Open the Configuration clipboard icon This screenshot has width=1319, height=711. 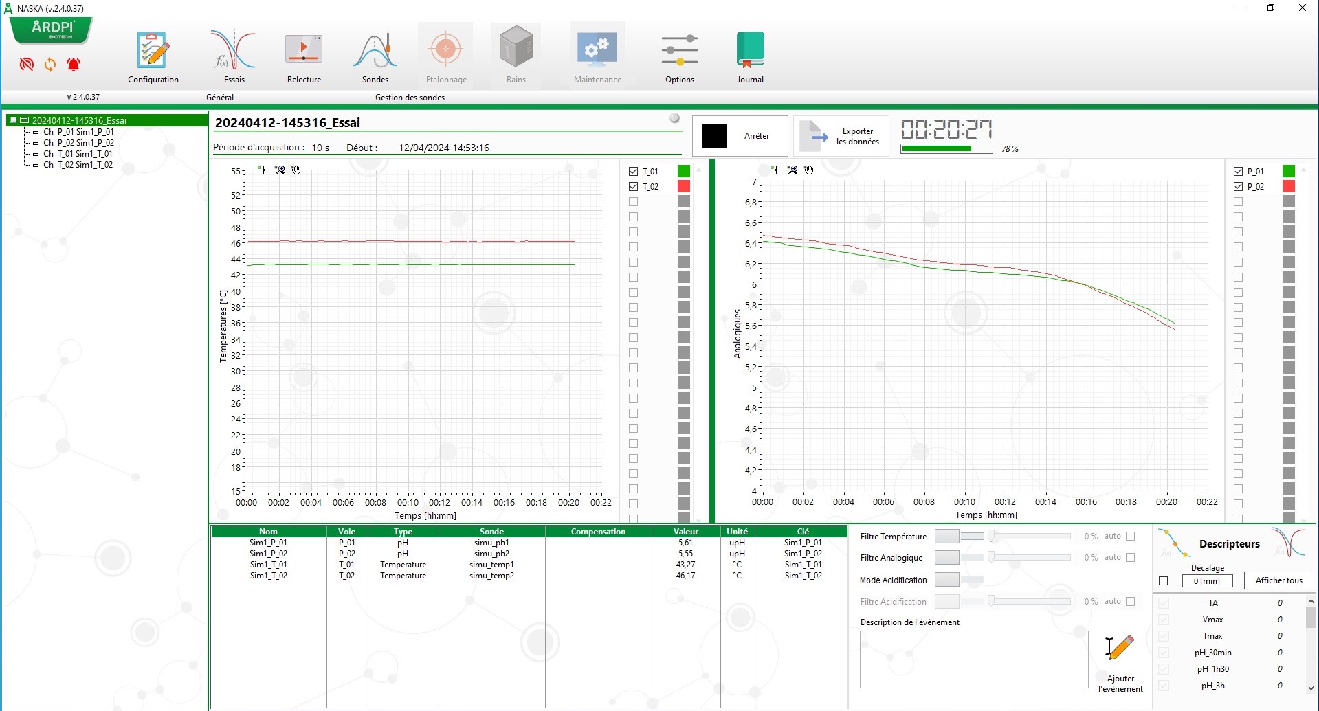[x=153, y=51]
